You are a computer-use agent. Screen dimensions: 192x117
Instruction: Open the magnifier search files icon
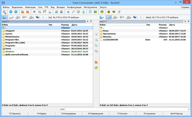tap(73, 12)
